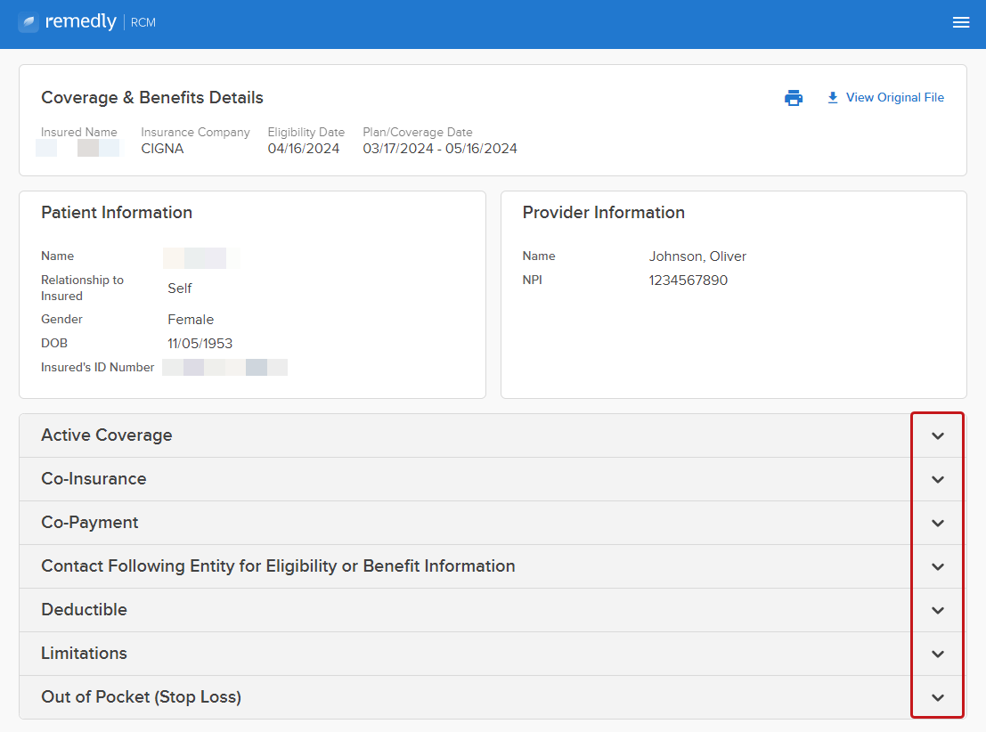
Task: Open the hamburger menu
Action: click(x=961, y=22)
